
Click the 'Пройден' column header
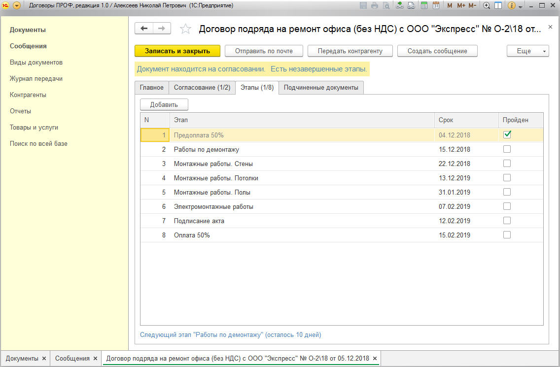[x=521, y=120]
